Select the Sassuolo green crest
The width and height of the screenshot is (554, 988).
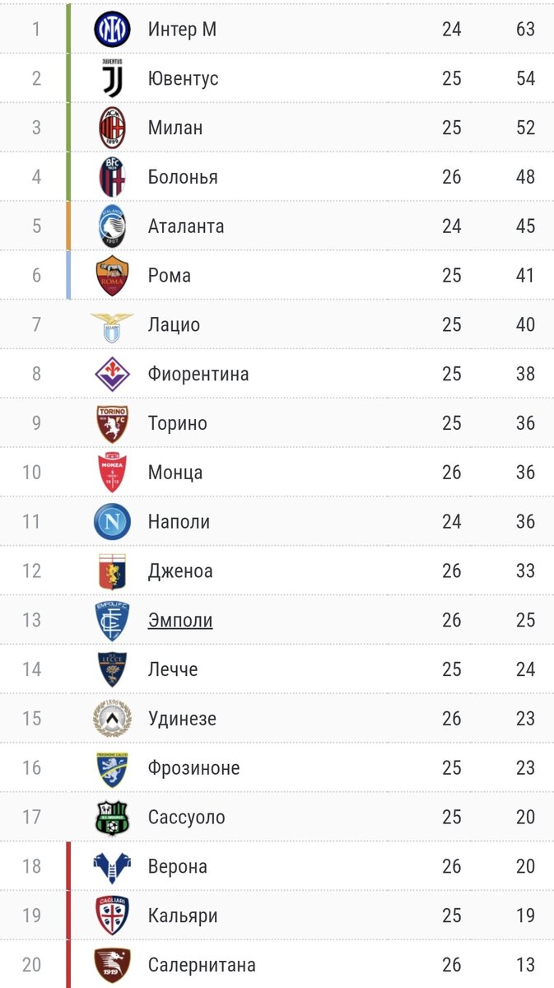112,818
